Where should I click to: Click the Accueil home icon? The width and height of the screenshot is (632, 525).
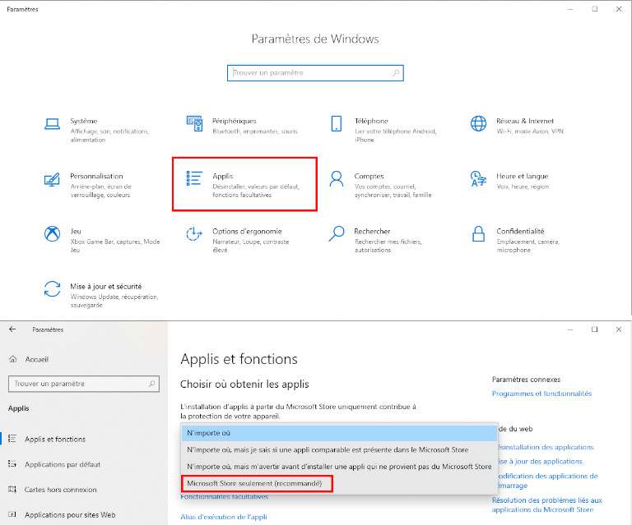click(x=13, y=359)
